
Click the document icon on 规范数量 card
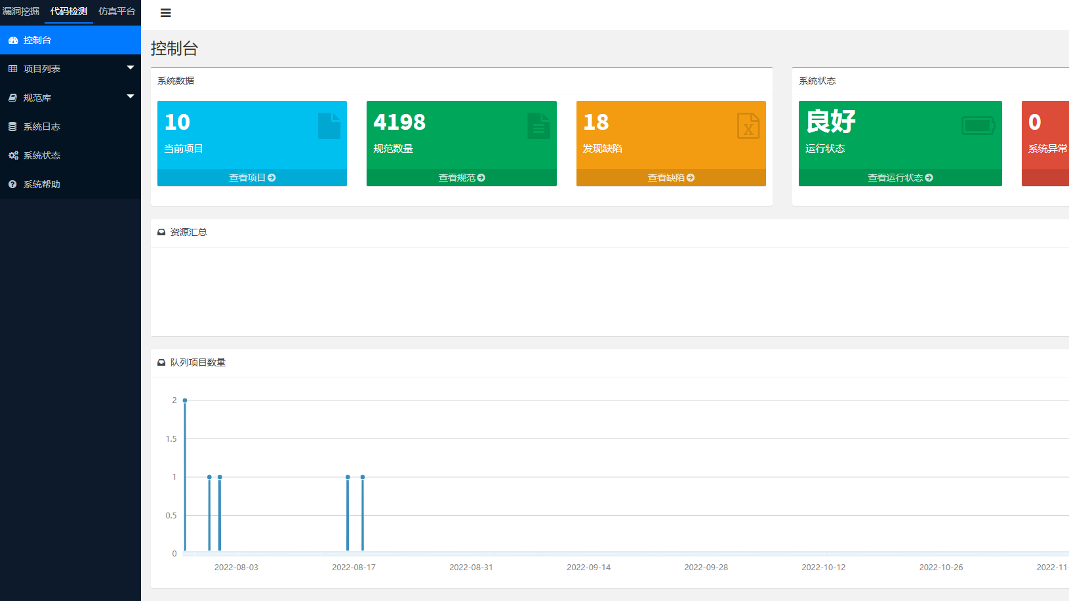click(539, 126)
